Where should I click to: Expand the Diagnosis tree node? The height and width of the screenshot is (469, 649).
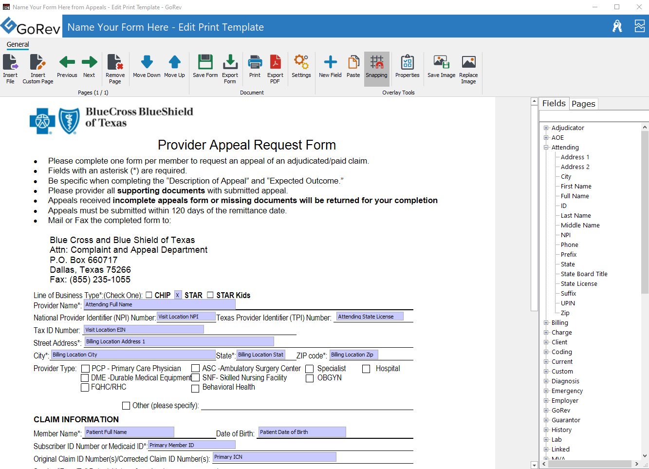click(x=546, y=381)
